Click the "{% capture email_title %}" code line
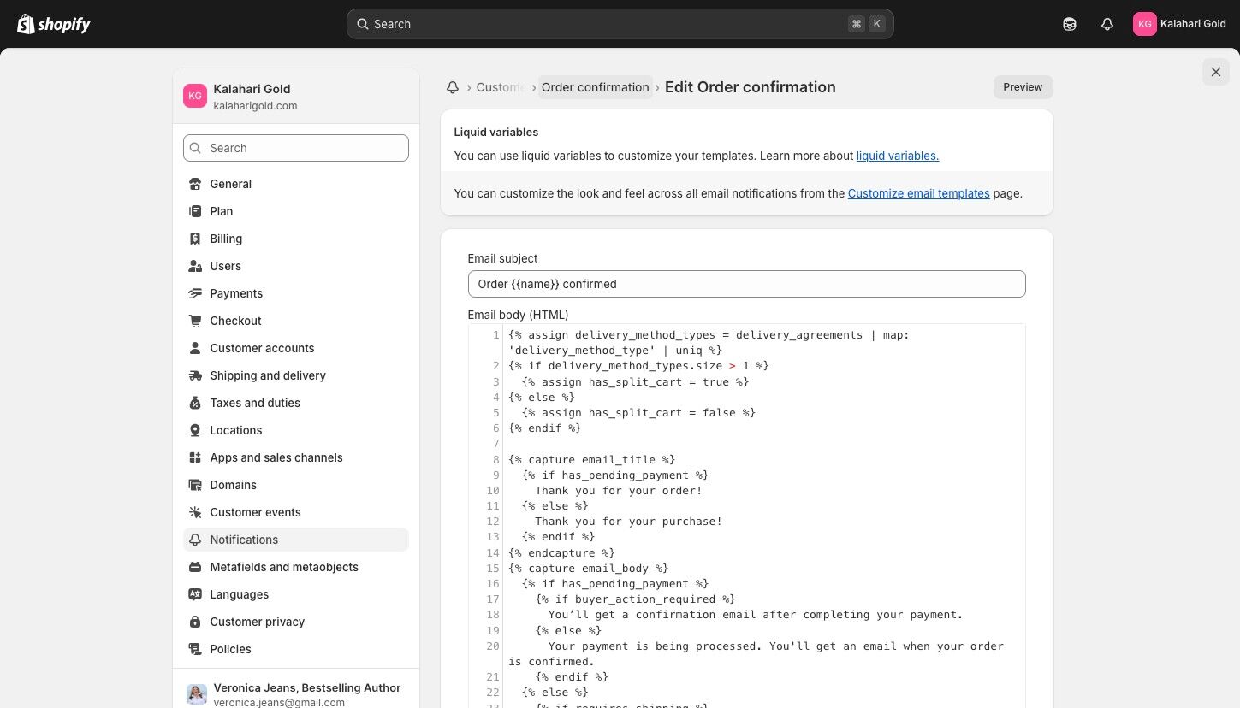1240x708 pixels. coord(591,460)
